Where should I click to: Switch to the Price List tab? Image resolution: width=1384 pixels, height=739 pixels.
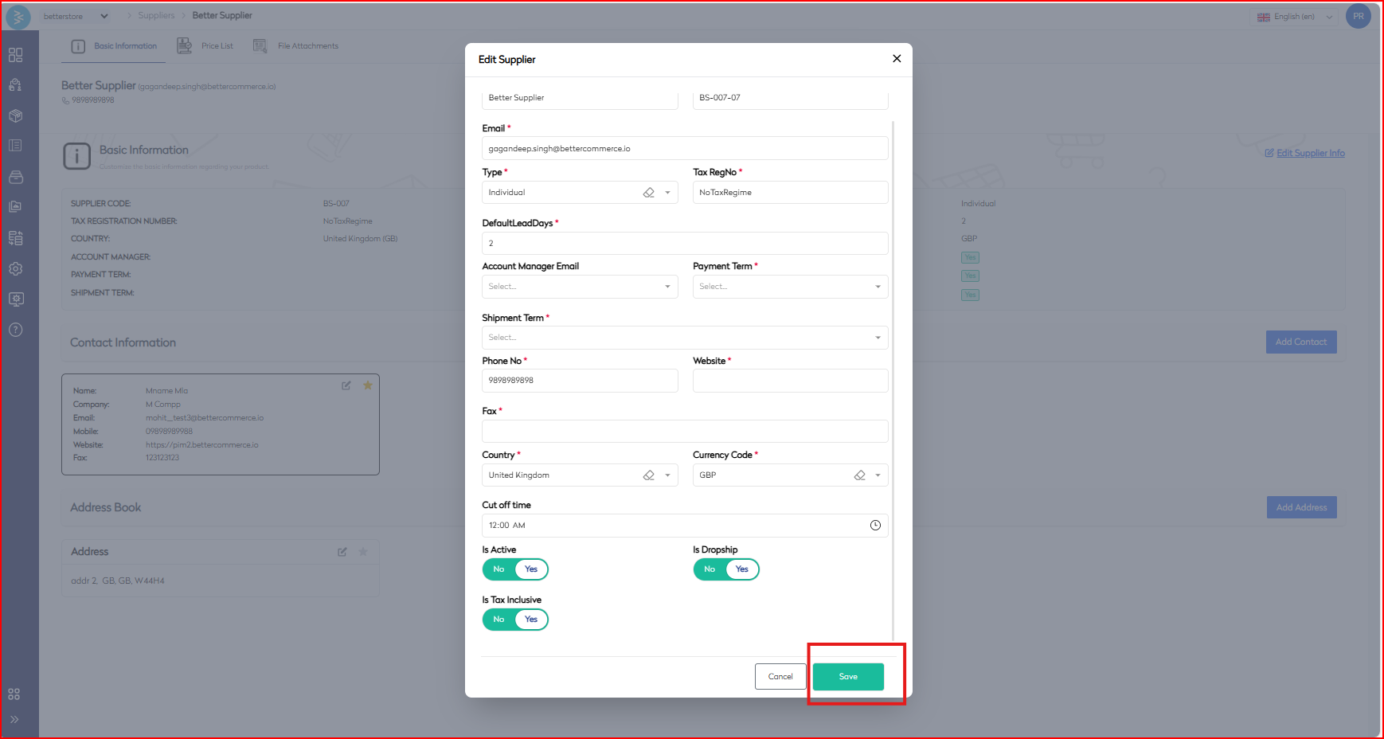click(206, 46)
